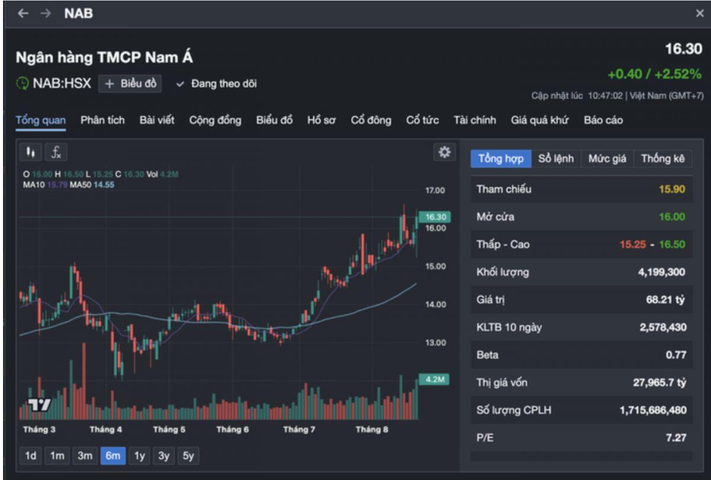Open the Phân tích tab
The height and width of the screenshot is (480, 711).
click(103, 120)
